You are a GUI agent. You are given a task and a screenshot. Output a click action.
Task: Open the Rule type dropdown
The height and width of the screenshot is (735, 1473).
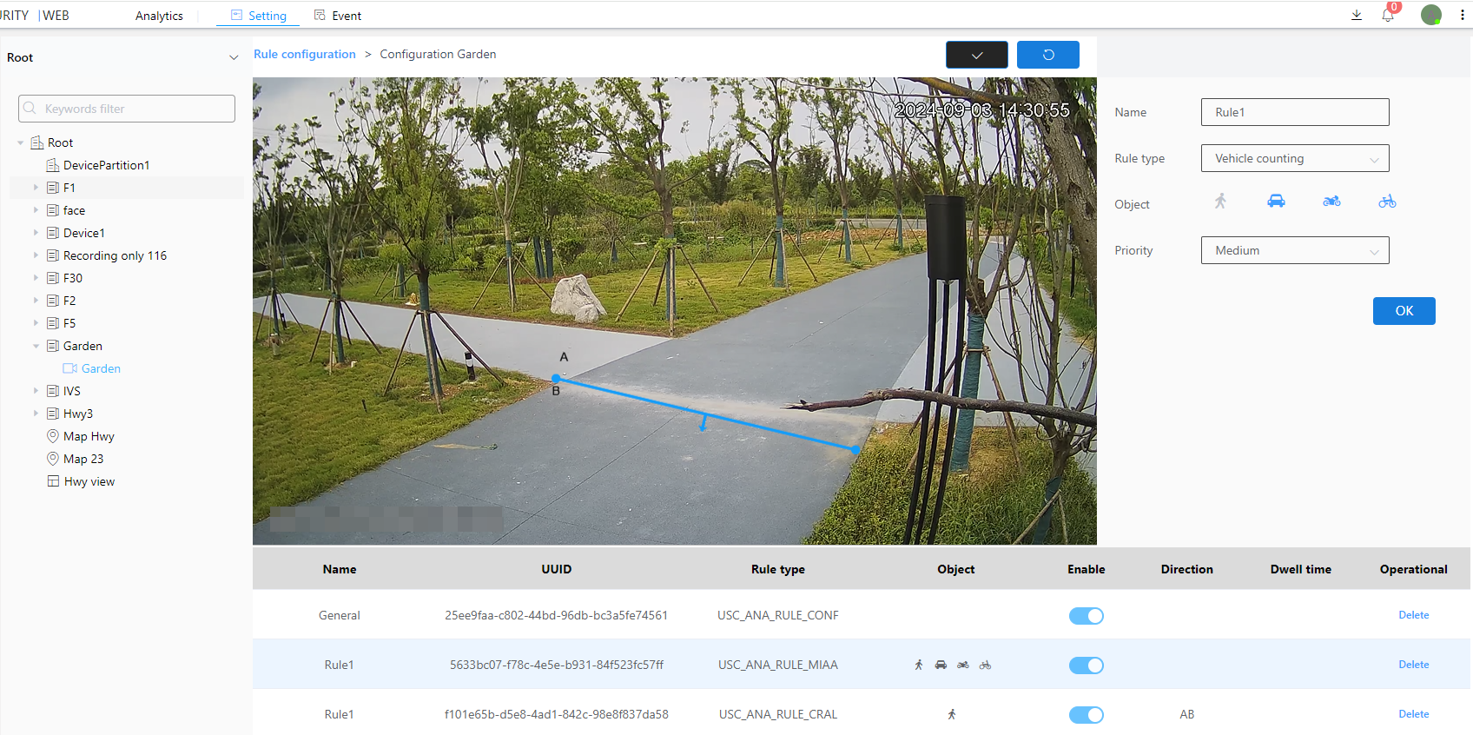pos(1295,158)
